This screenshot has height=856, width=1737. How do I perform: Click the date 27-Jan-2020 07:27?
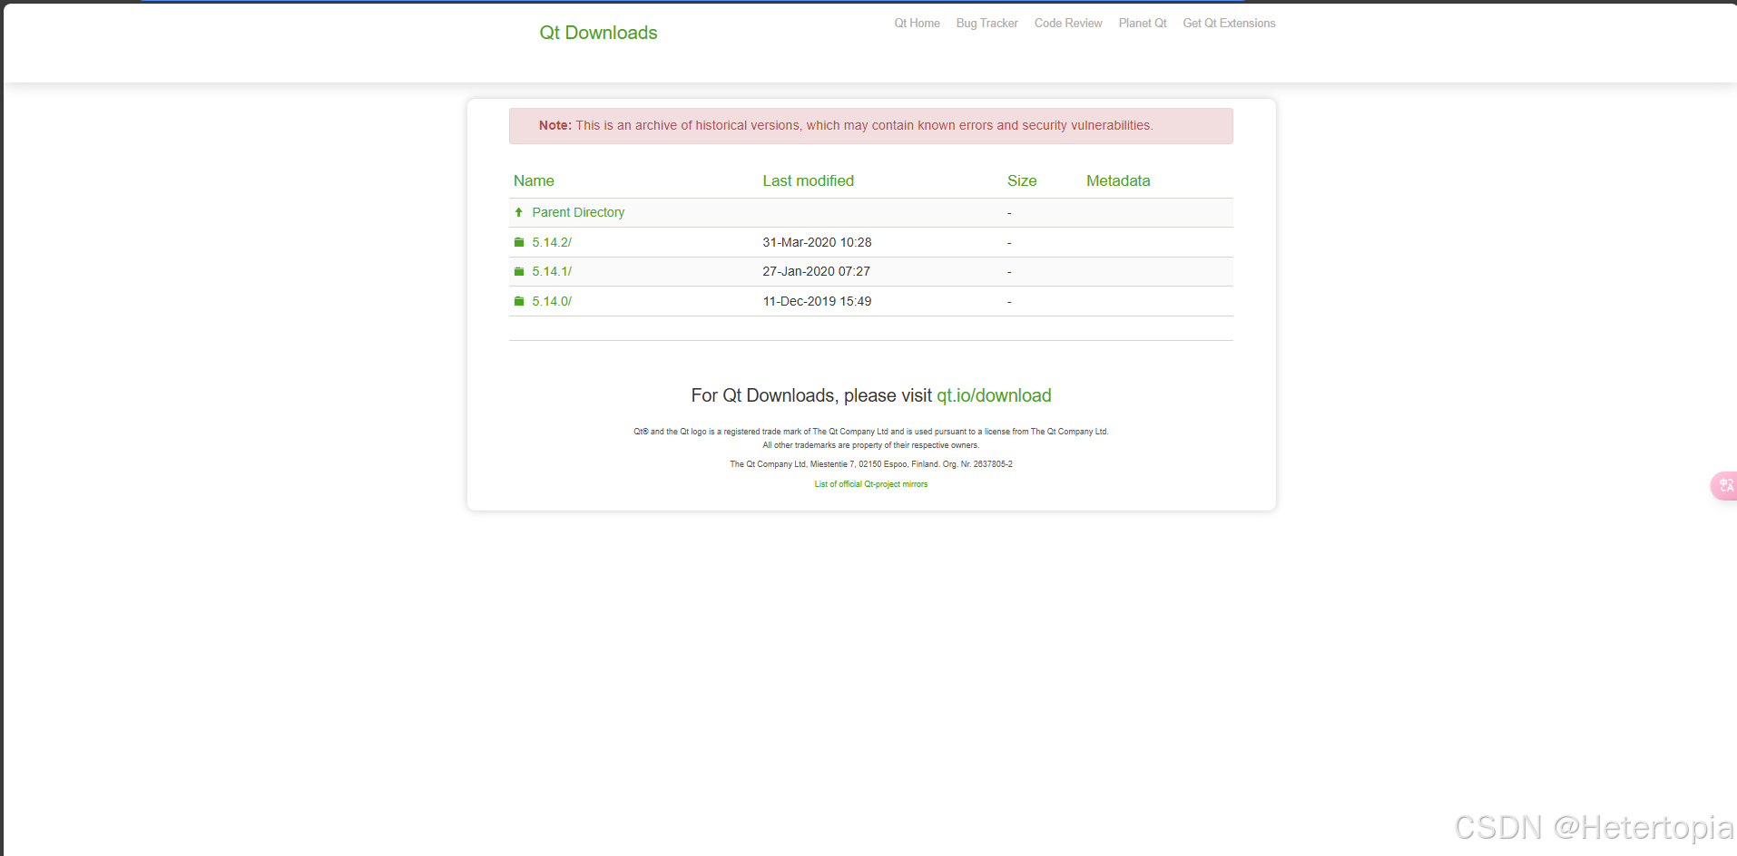pyautogui.click(x=816, y=271)
